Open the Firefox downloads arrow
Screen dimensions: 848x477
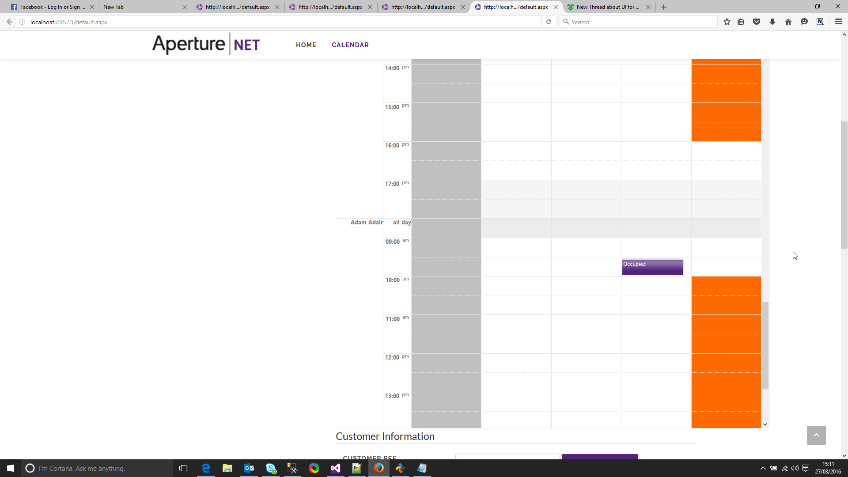click(x=772, y=22)
